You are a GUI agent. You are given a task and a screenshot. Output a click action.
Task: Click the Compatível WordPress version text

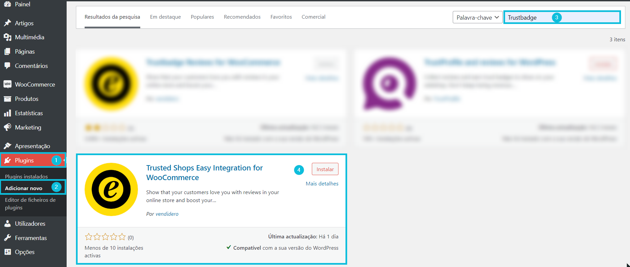(286, 248)
